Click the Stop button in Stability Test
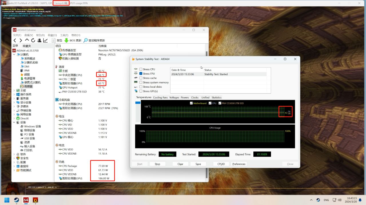The height and width of the screenshot is (205, 366). [x=158, y=164]
